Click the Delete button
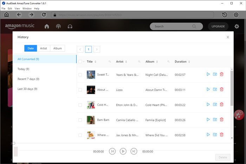 point(223,157)
